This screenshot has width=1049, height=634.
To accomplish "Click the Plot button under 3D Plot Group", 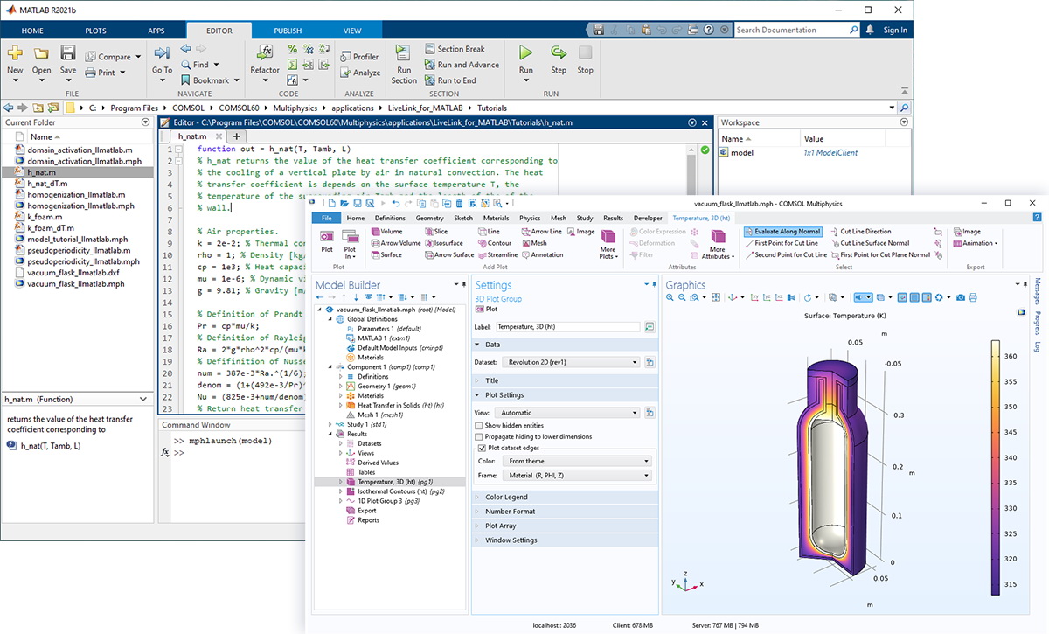I will click(486, 309).
